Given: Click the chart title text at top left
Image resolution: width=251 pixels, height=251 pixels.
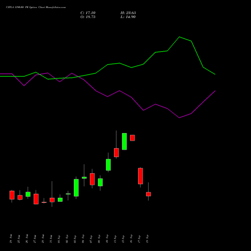Looking at the screenshot, I should coord(36,8).
